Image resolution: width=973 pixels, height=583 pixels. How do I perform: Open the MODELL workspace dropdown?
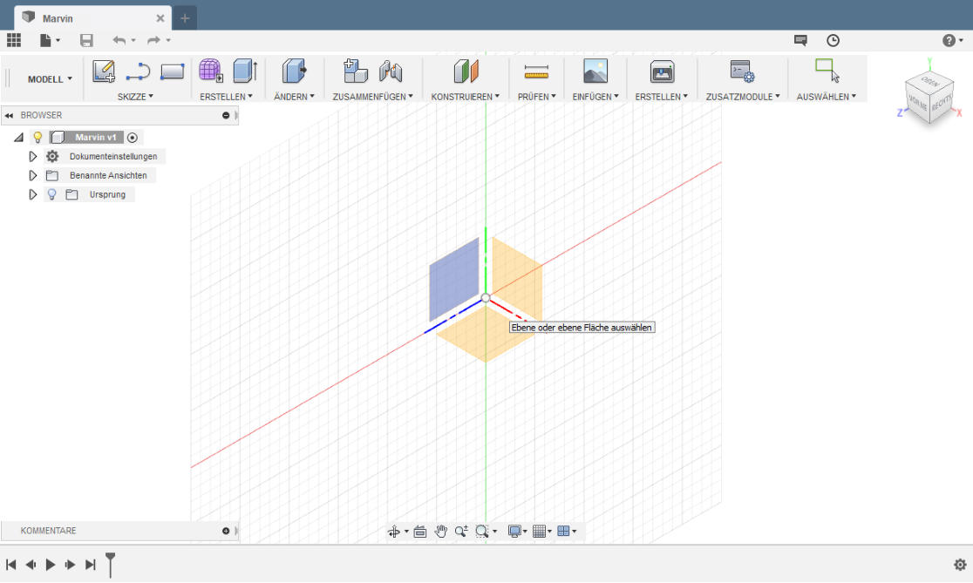click(50, 79)
